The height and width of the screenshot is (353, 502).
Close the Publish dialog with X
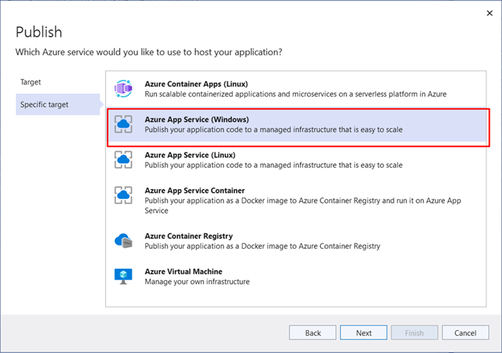pyautogui.click(x=489, y=12)
